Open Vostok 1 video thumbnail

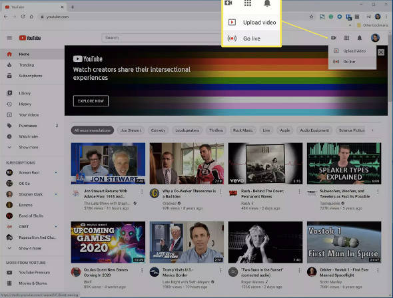[344, 242]
